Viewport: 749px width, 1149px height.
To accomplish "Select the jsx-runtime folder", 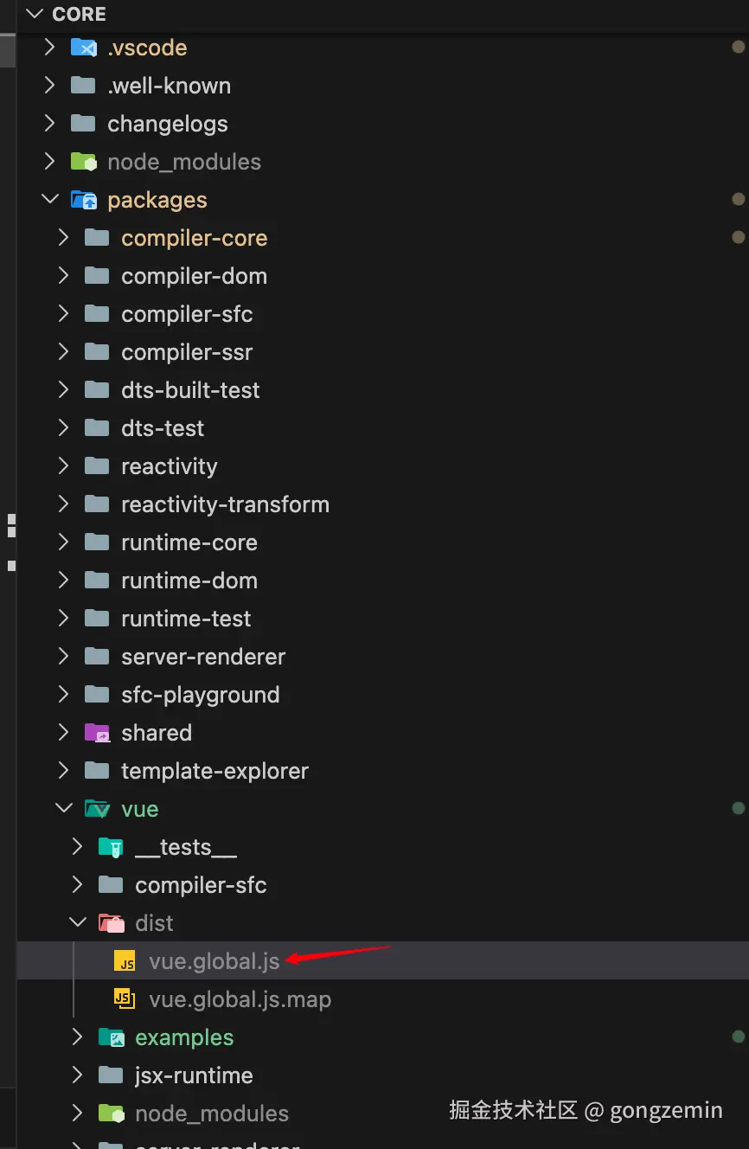I will pos(194,1075).
